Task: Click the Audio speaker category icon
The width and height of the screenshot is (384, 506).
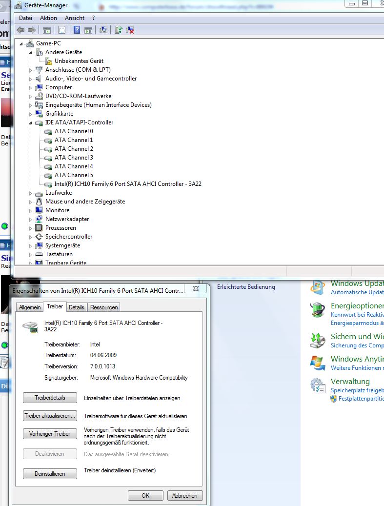Action: pos(39,79)
